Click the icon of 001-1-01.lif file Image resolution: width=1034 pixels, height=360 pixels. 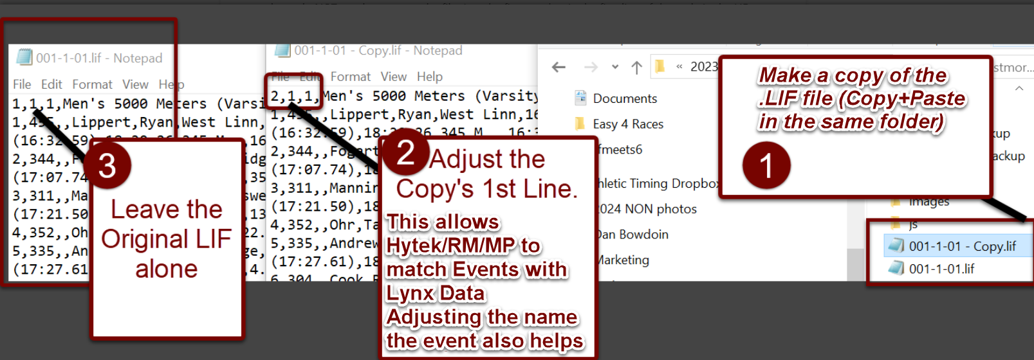[x=896, y=268]
